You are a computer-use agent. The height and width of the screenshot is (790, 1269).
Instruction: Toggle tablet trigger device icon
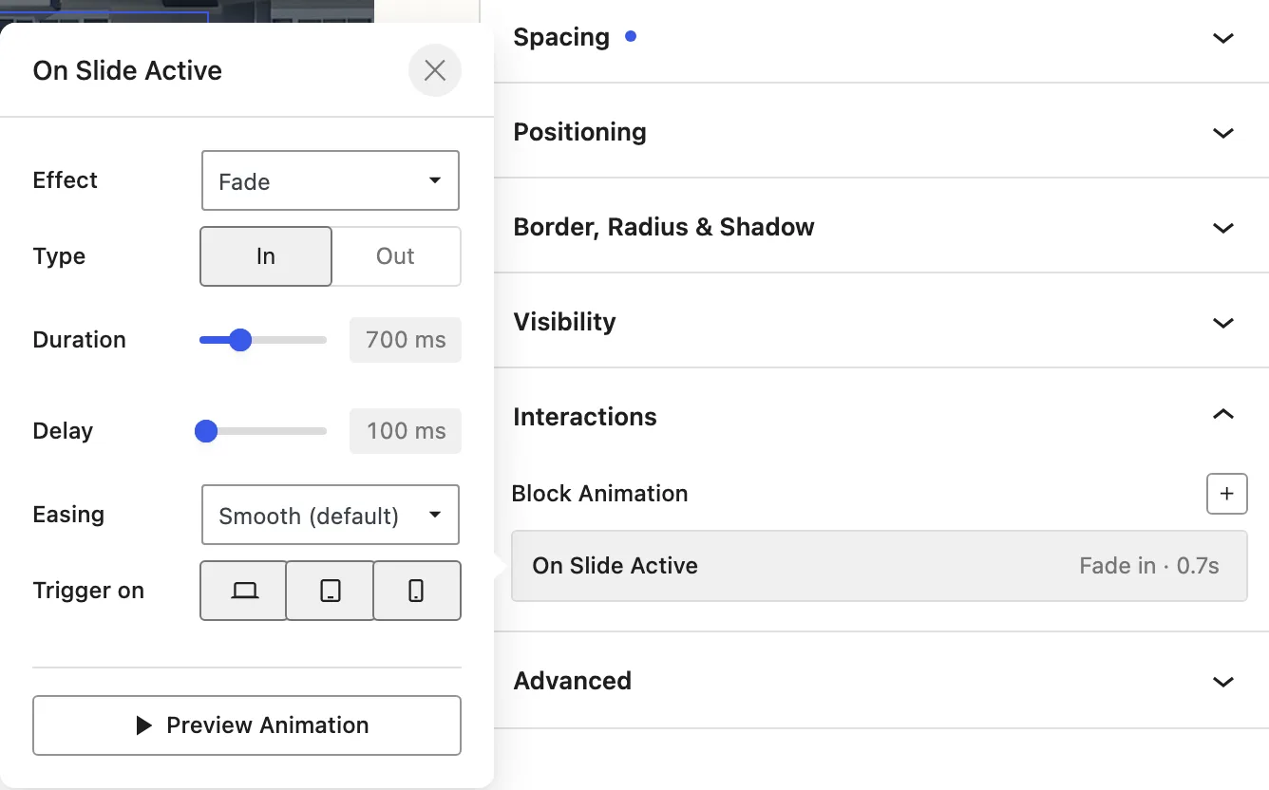coord(331,591)
